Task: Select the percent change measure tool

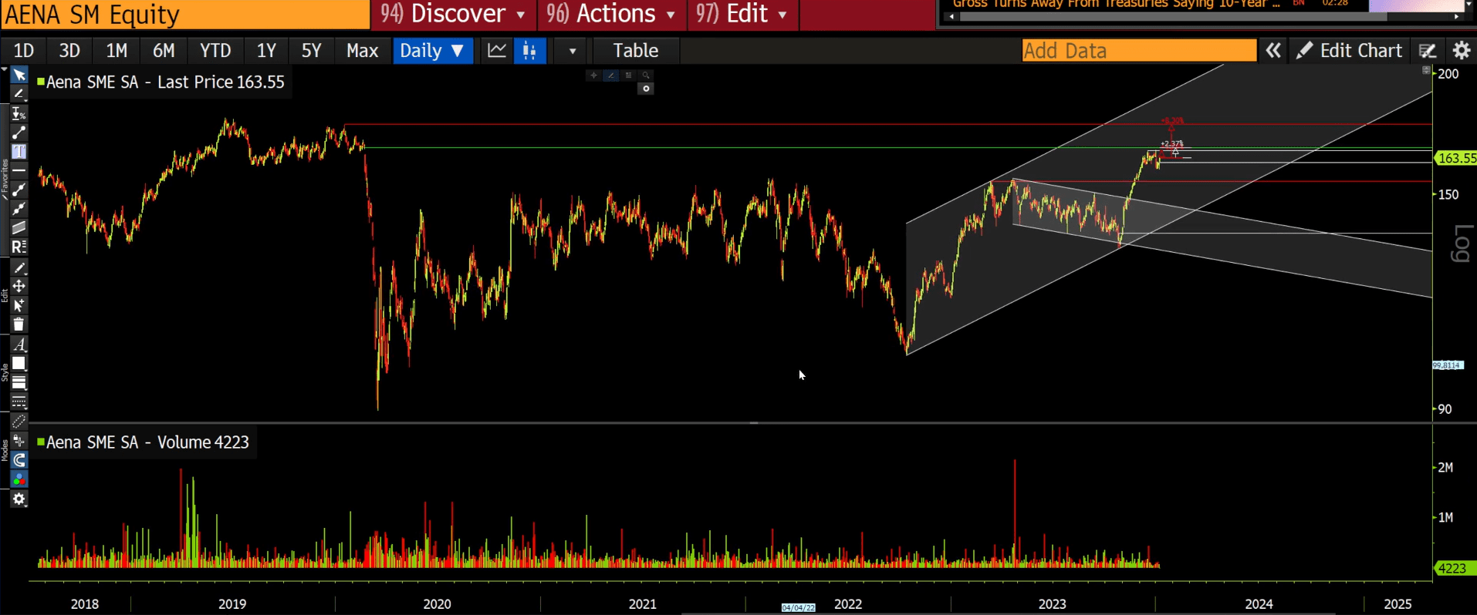Action: pyautogui.click(x=19, y=114)
